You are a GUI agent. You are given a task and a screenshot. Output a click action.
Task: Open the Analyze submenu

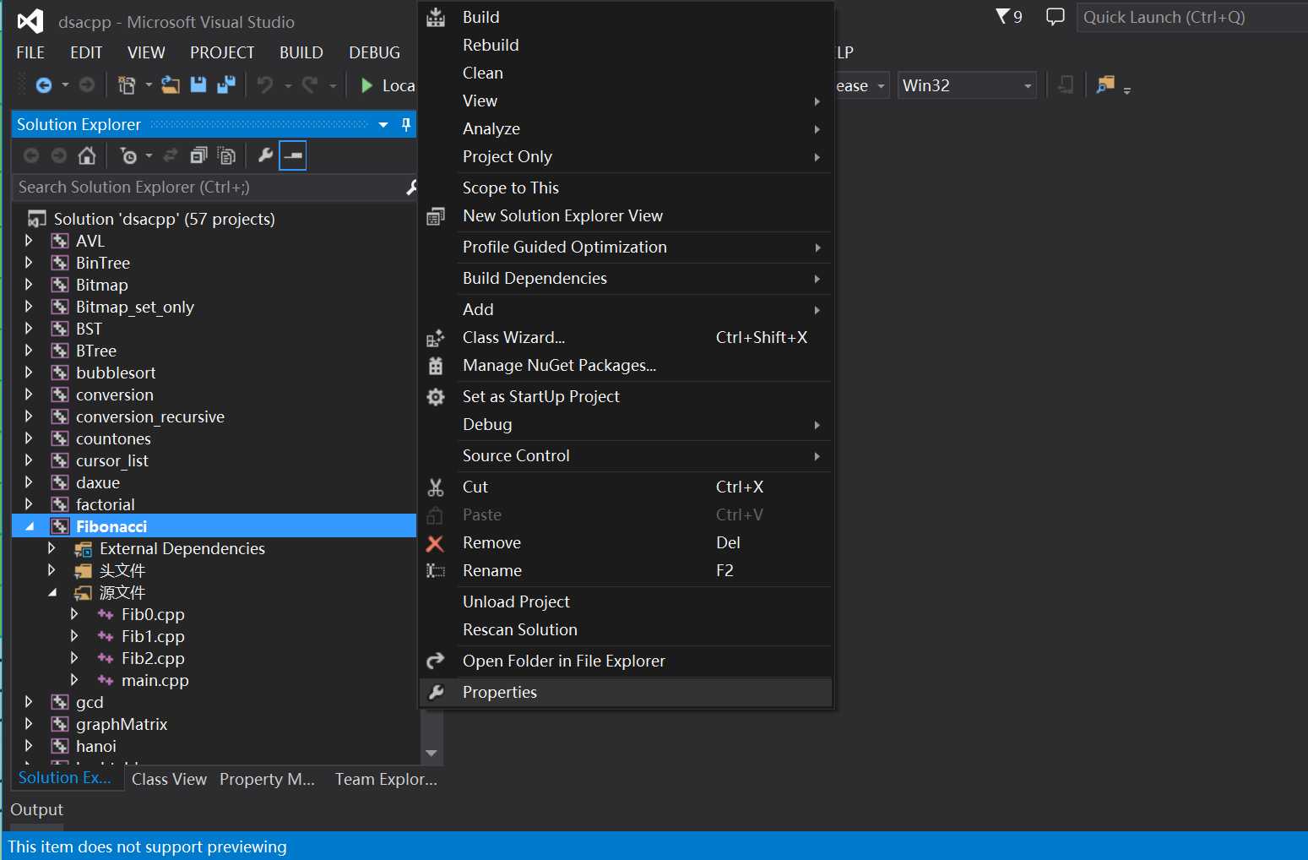click(626, 128)
